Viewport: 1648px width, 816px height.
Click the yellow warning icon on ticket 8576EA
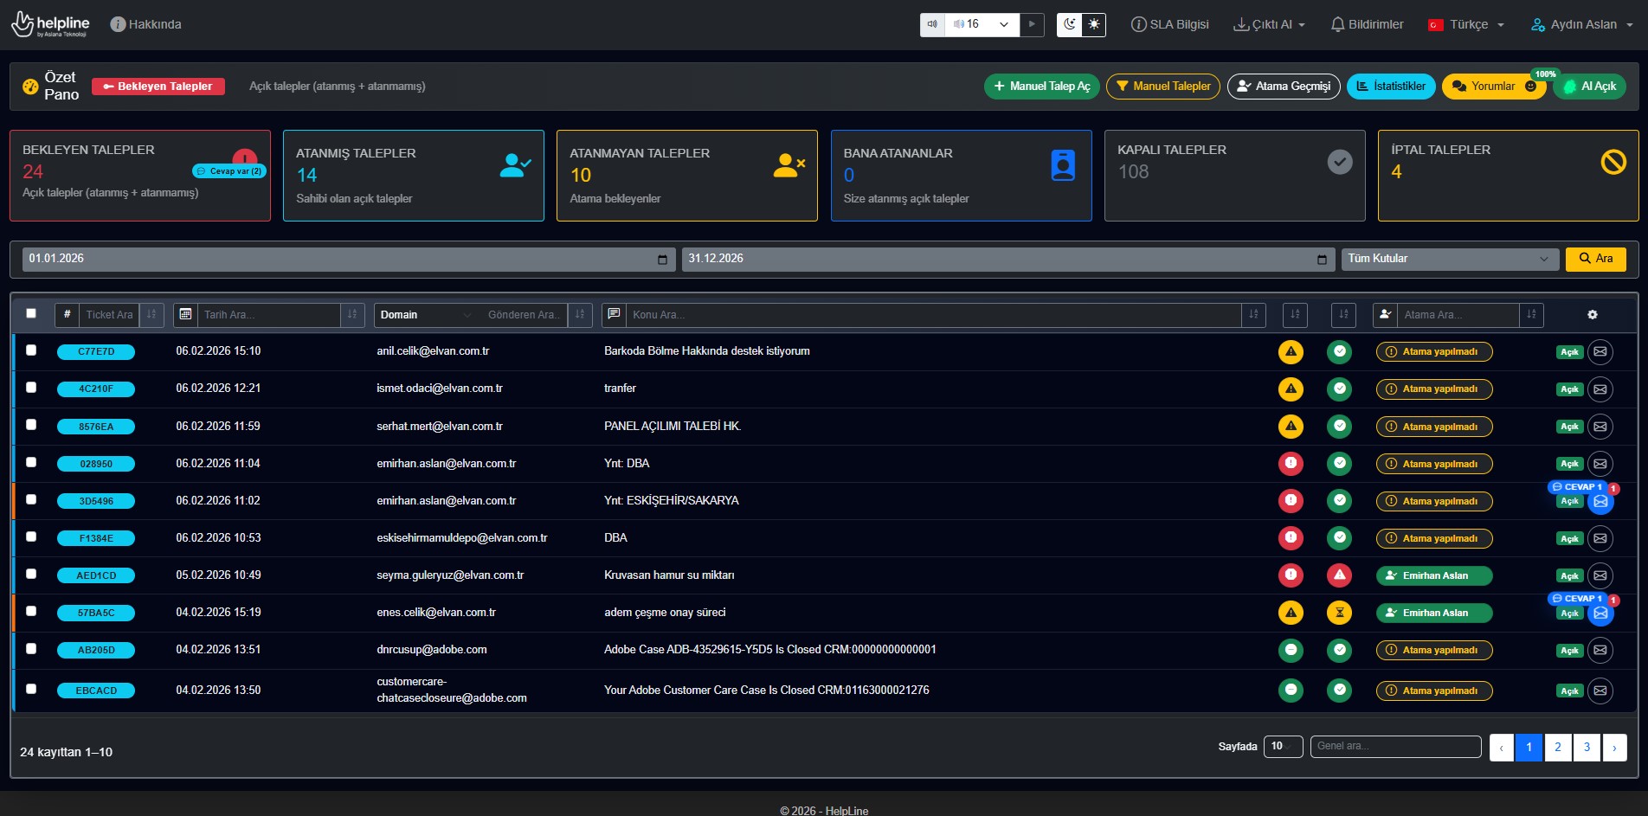coord(1291,426)
